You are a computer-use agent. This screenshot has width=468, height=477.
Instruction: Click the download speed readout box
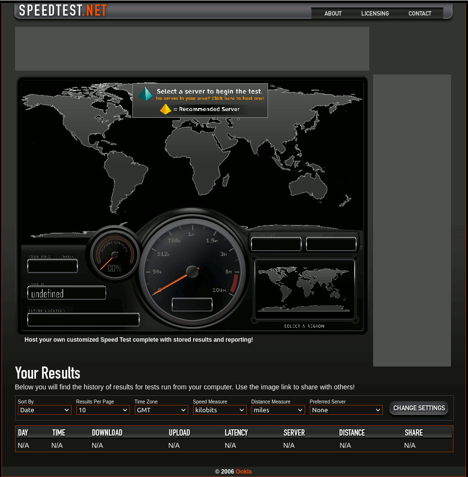click(x=276, y=244)
